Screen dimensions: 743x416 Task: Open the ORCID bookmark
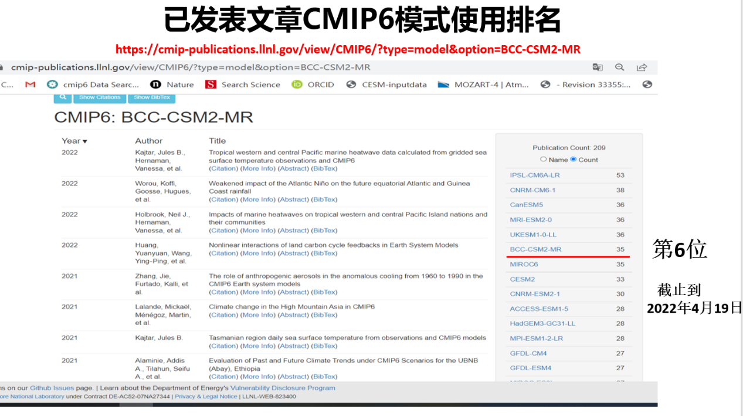[313, 84]
